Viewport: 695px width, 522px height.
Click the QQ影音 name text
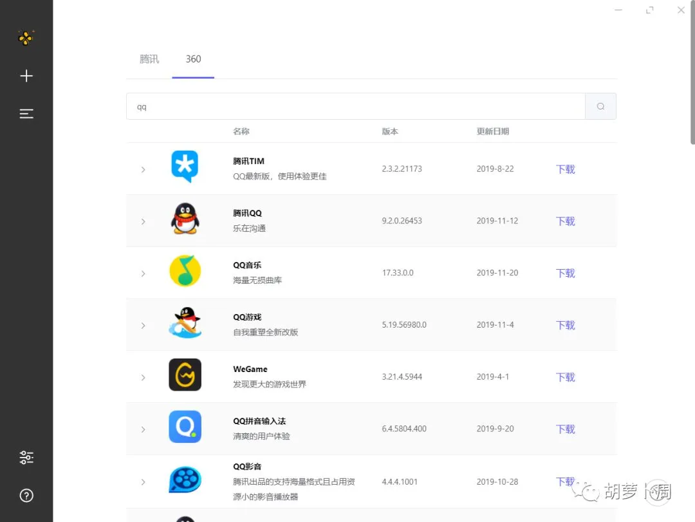point(247,466)
